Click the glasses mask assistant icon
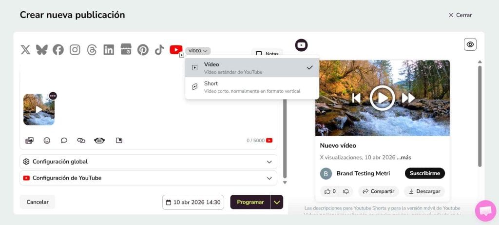499x225 pixels. [99, 140]
